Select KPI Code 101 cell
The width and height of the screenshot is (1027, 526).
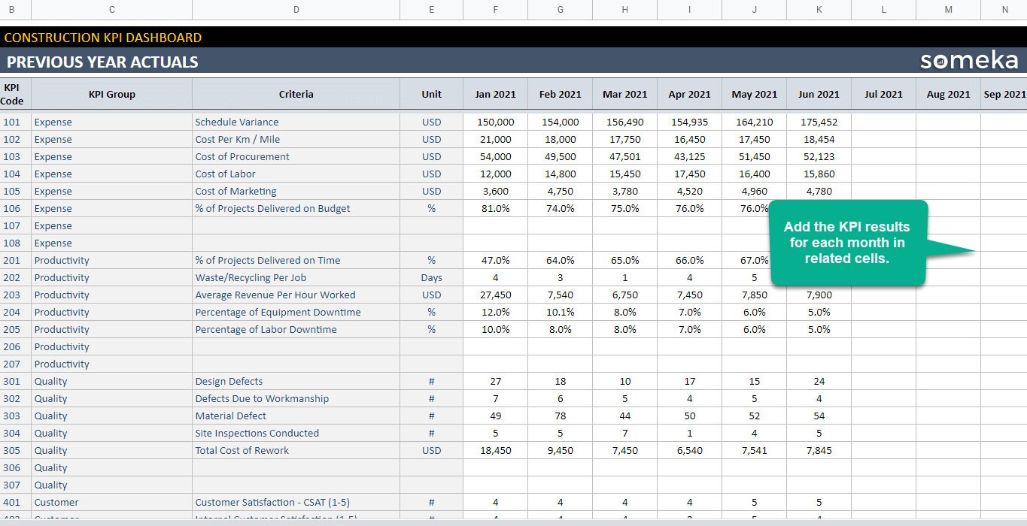14,122
